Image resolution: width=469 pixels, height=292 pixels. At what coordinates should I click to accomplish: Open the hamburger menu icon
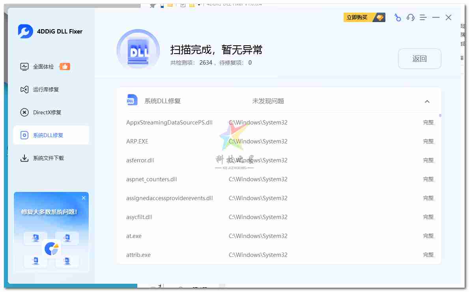click(x=423, y=17)
